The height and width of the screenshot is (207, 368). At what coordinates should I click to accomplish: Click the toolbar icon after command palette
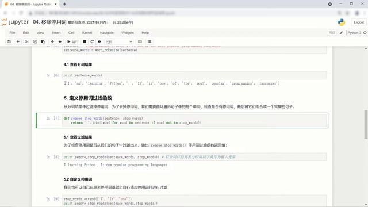149,41
